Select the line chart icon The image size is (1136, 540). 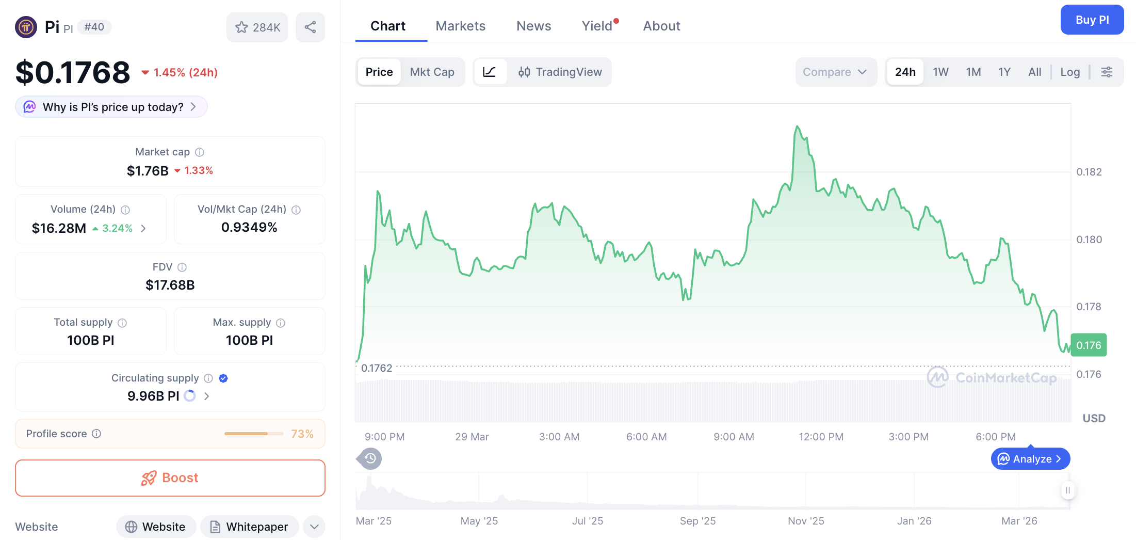(490, 72)
